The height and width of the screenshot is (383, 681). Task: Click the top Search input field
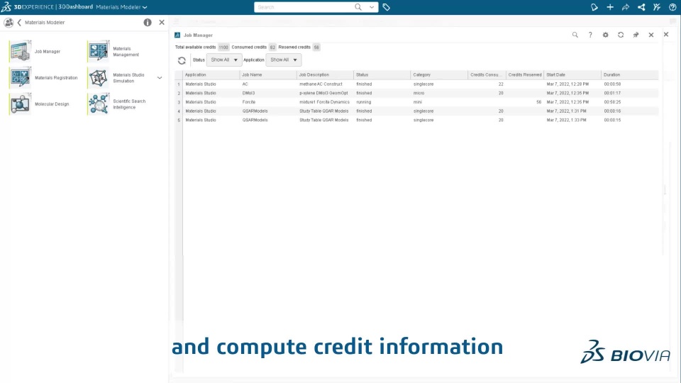(x=304, y=7)
